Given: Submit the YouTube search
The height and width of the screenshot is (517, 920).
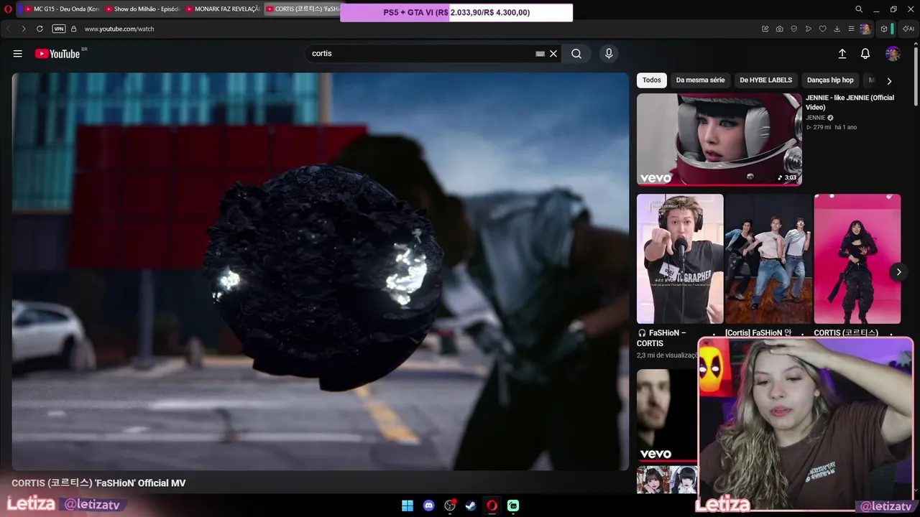Looking at the screenshot, I should [576, 54].
